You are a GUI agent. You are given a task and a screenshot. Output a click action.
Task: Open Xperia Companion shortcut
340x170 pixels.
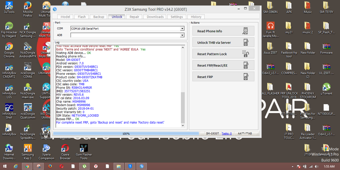pyautogui.click(x=46, y=152)
